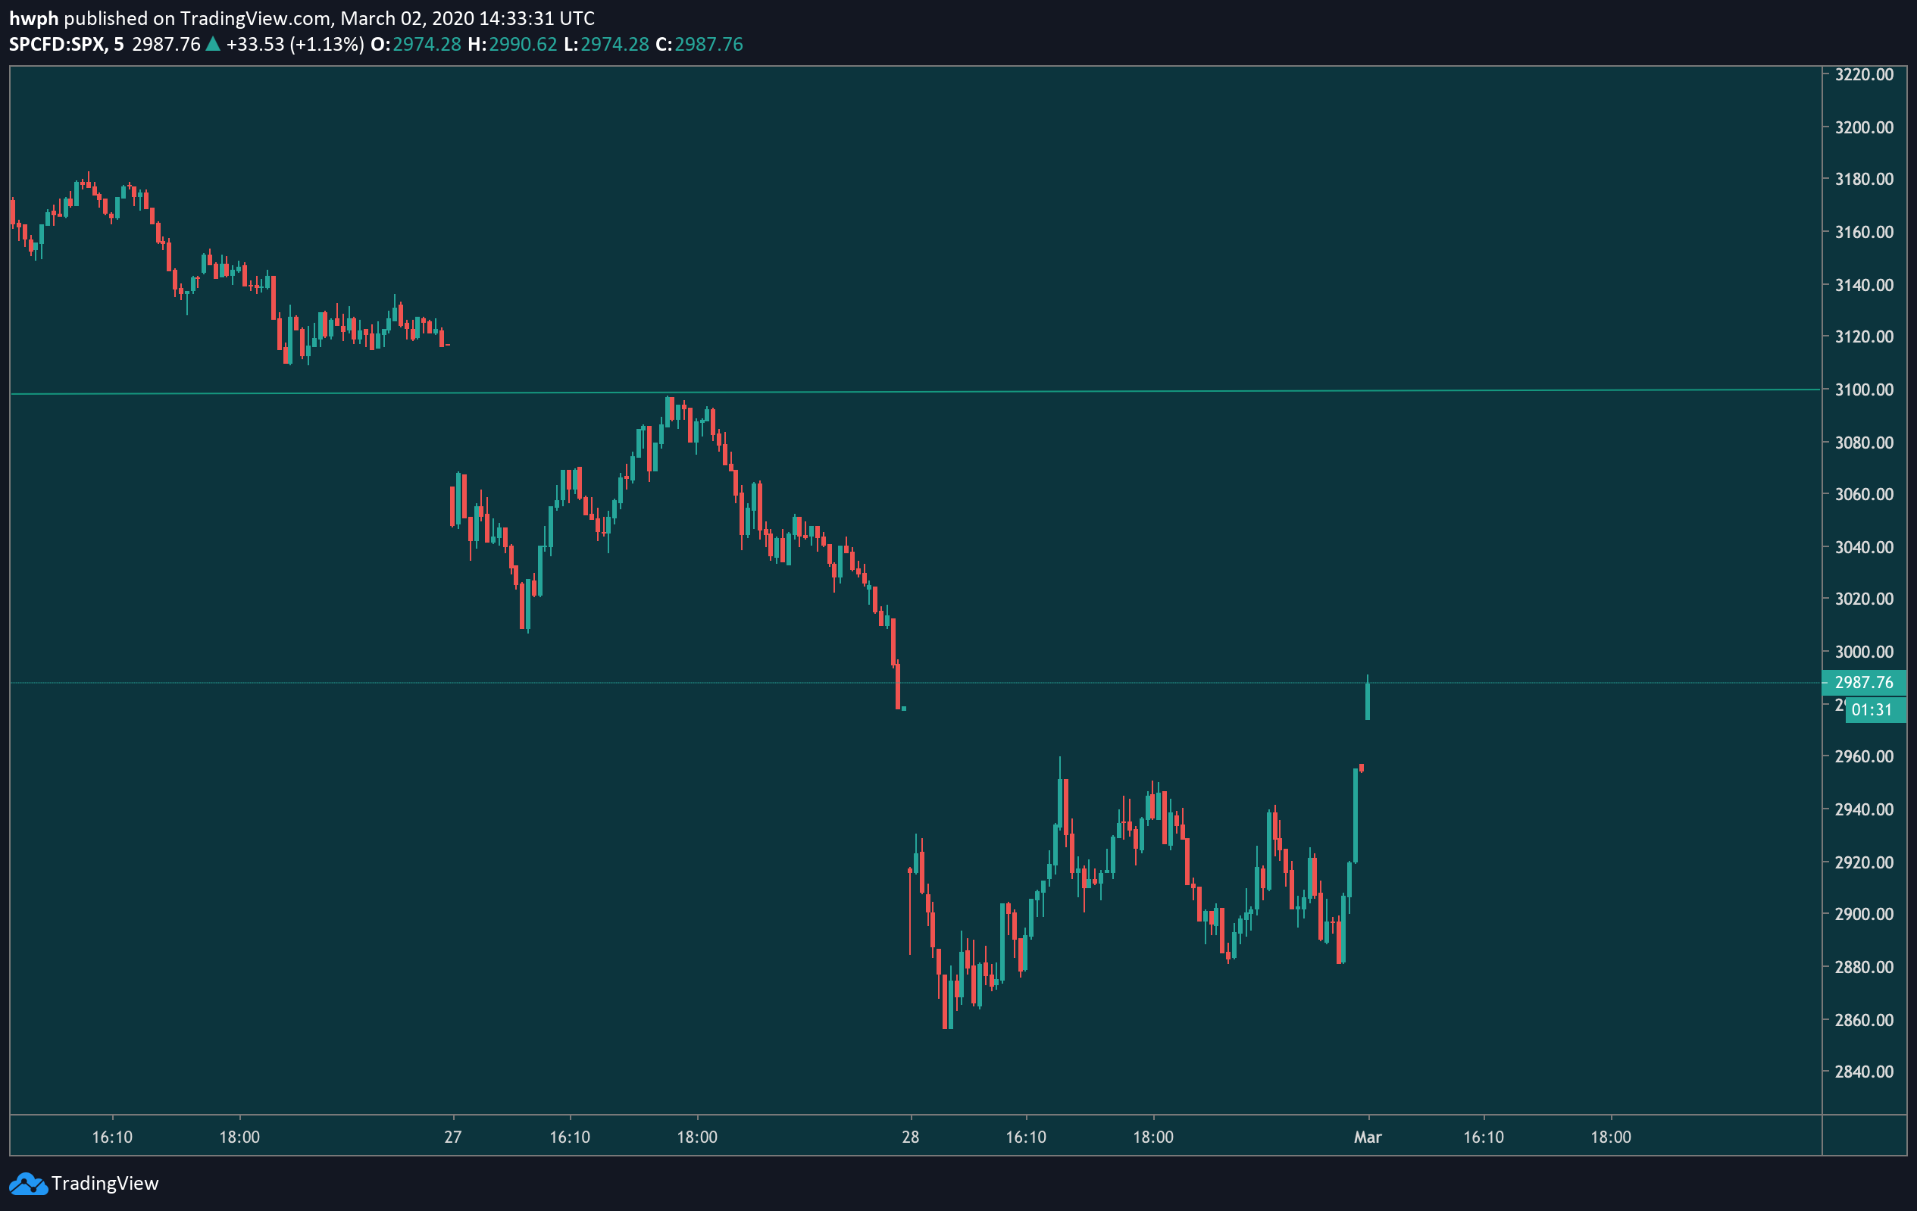Click the green up-triangle change indicator
1917x1211 pixels.
click(x=213, y=45)
